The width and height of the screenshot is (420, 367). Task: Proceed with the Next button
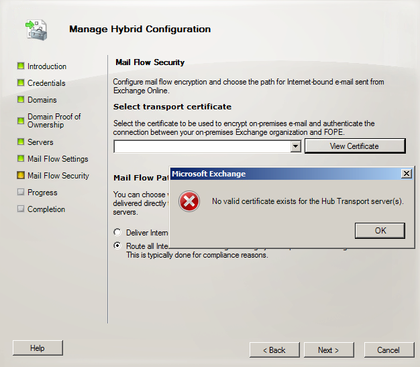coord(329,350)
